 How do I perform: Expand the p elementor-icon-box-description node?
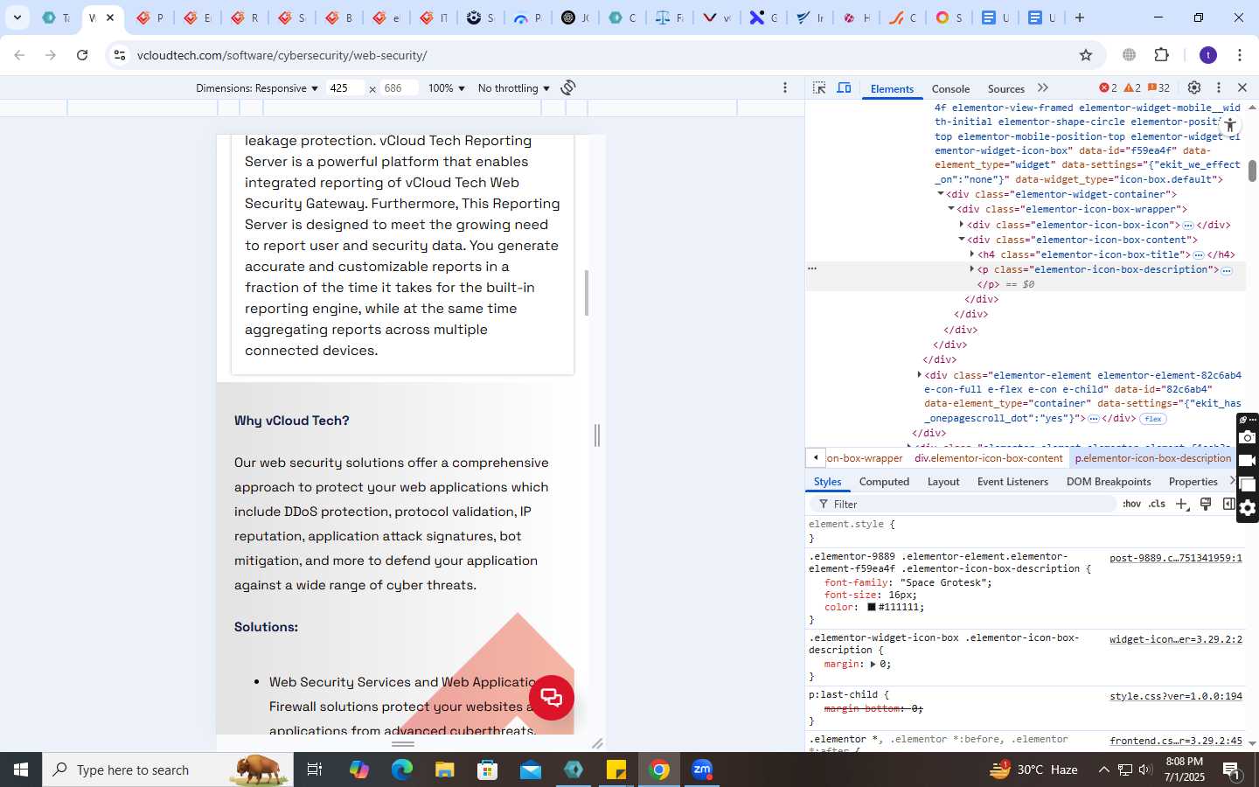972,269
